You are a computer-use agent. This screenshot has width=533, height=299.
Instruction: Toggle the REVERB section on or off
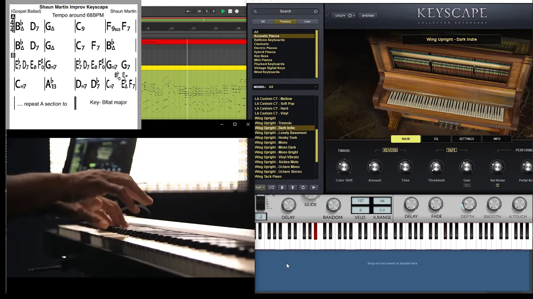390,150
